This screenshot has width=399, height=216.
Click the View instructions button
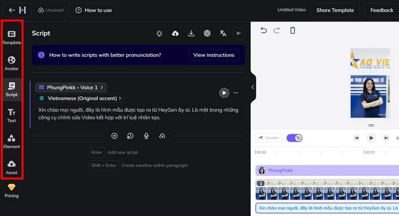click(214, 55)
